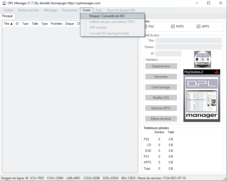Click the PlayStation 2 OPL cover art
The height and width of the screenshot is (181, 227).
(x=202, y=96)
